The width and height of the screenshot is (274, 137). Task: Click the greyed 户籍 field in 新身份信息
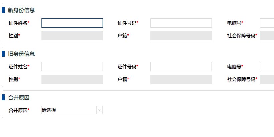pyautogui.click(x=181, y=36)
